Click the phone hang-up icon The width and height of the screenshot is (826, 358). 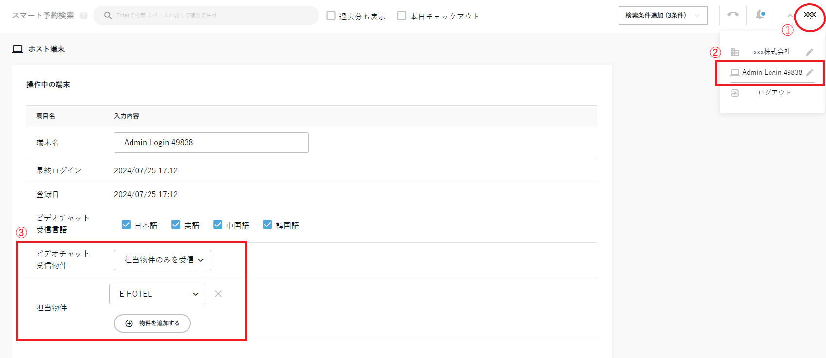tap(732, 15)
